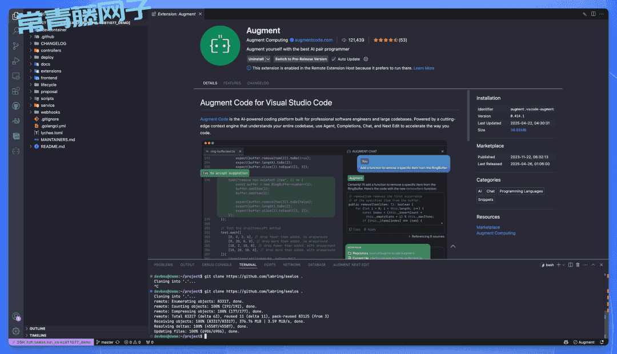Open notifications bell in status bar

click(x=602, y=342)
